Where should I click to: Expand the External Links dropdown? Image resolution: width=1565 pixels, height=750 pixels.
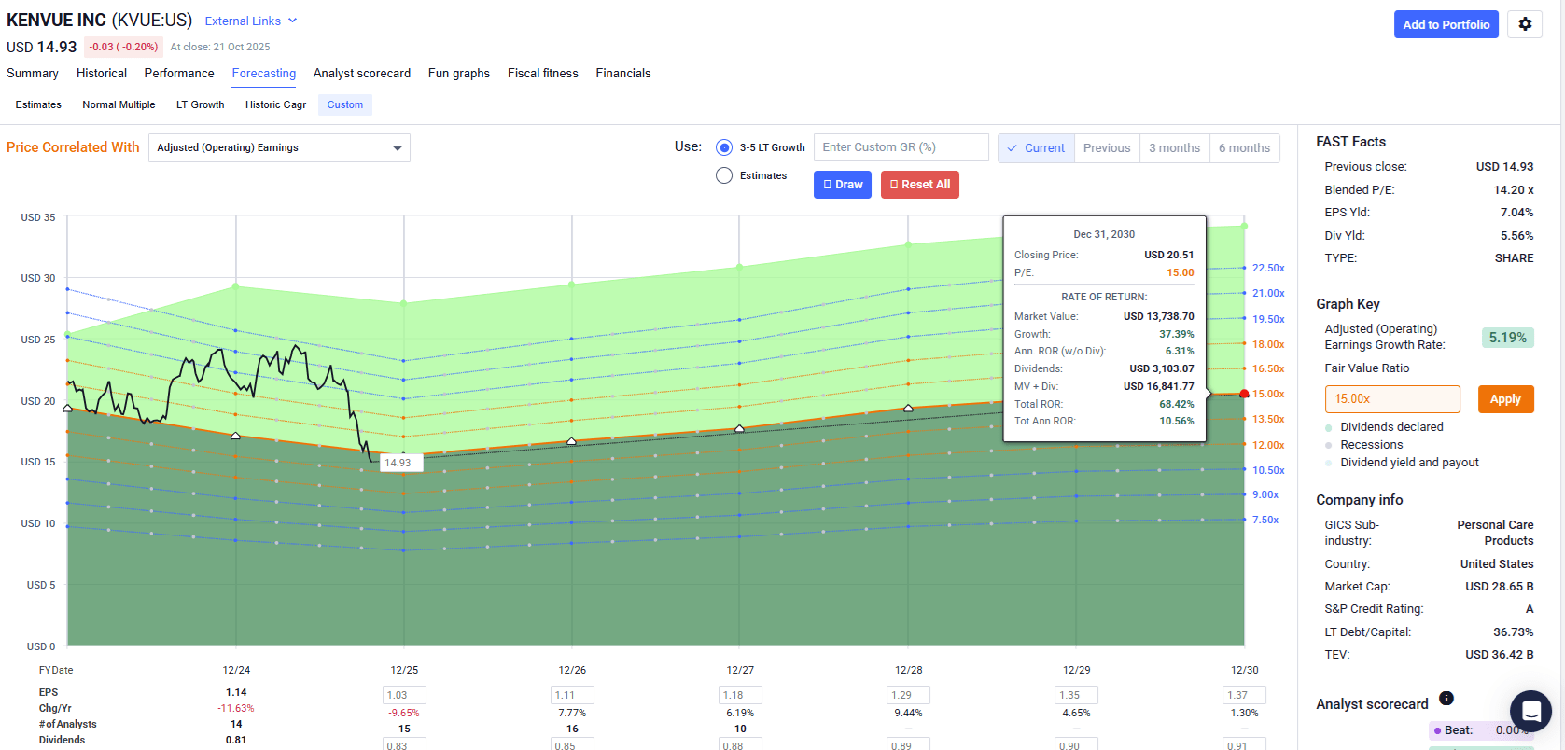[x=250, y=21]
